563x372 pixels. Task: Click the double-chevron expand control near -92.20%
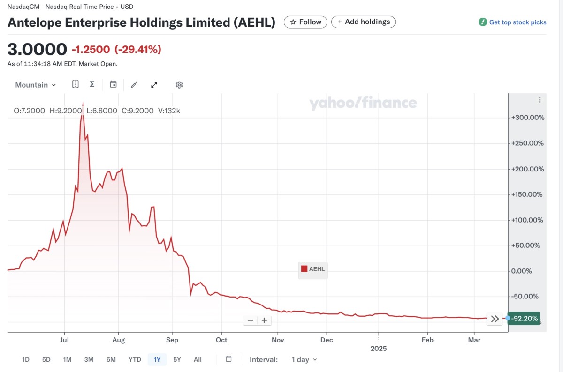pos(495,319)
